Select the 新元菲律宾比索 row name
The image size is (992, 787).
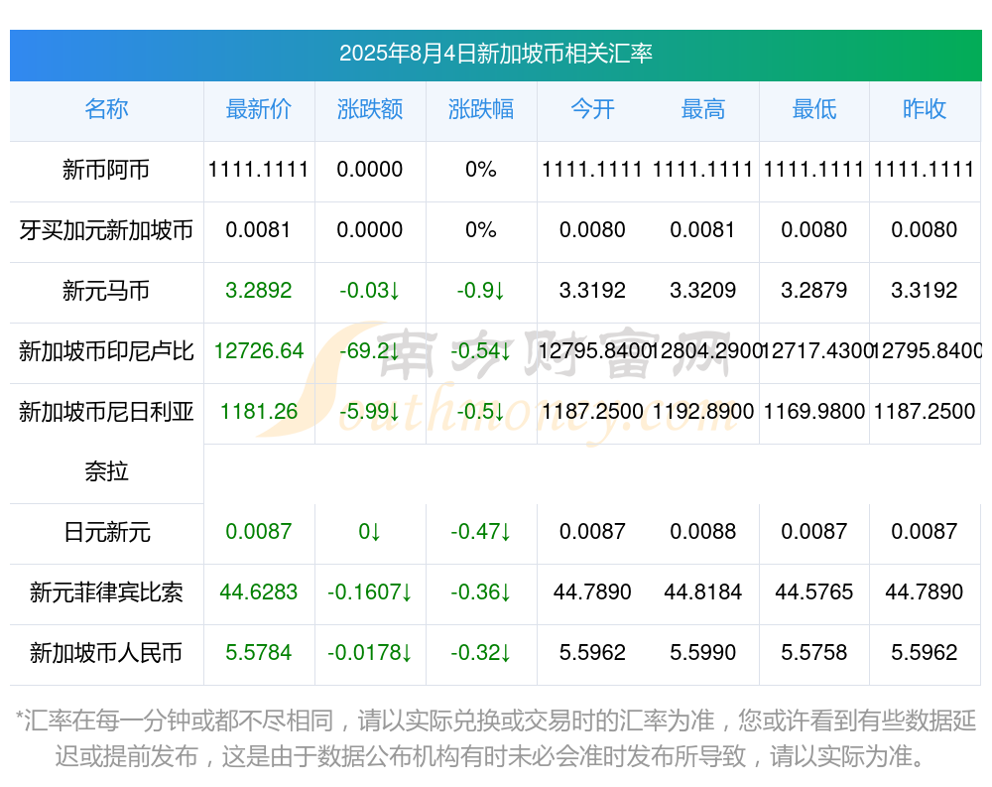tap(106, 592)
